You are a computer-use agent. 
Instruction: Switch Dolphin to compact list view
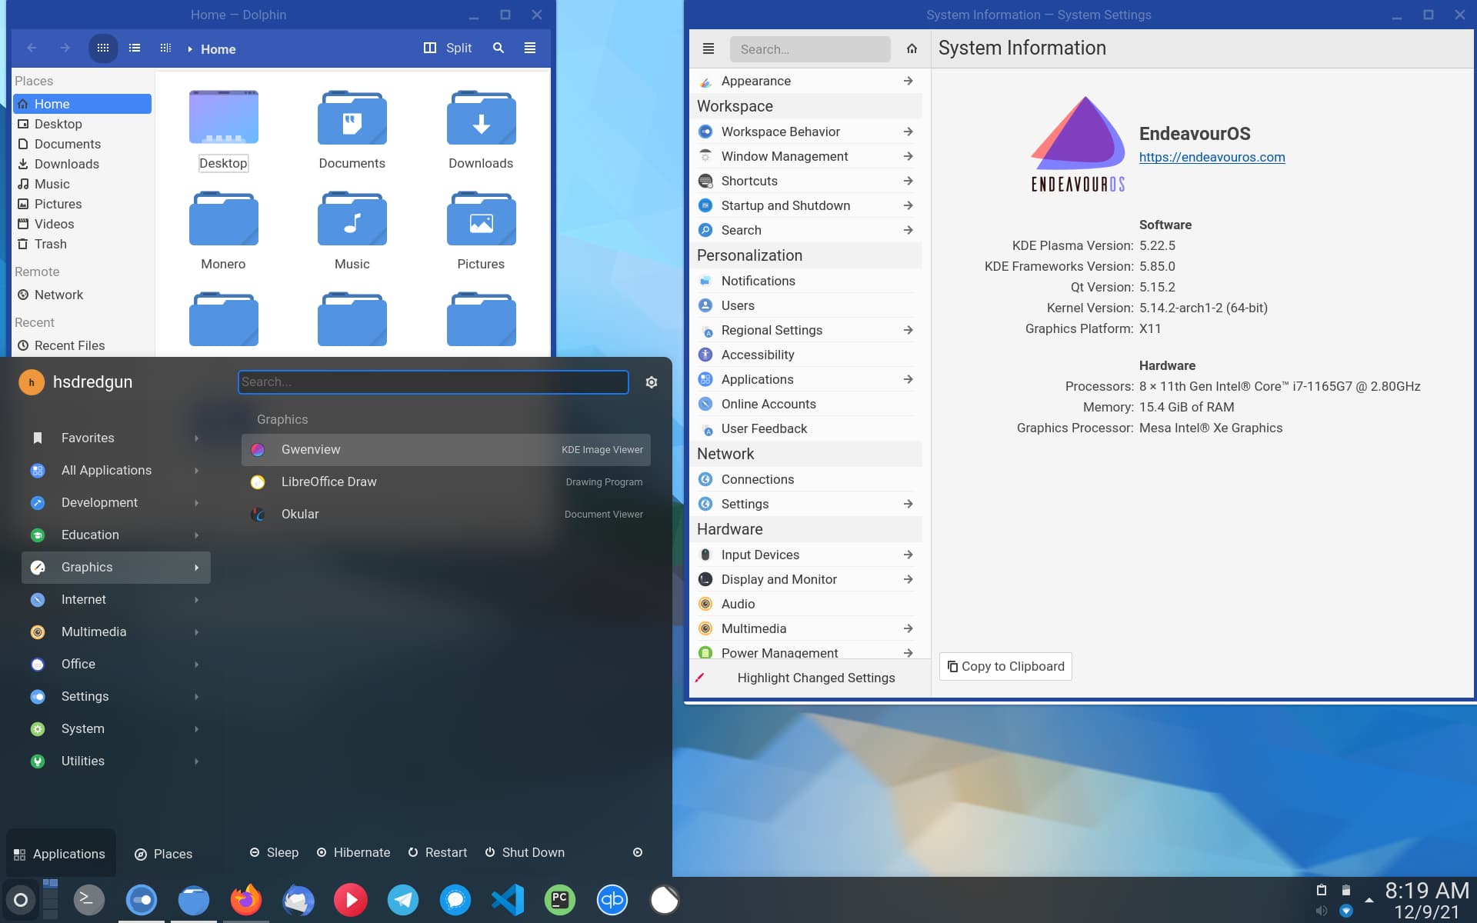click(x=135, y=48)
